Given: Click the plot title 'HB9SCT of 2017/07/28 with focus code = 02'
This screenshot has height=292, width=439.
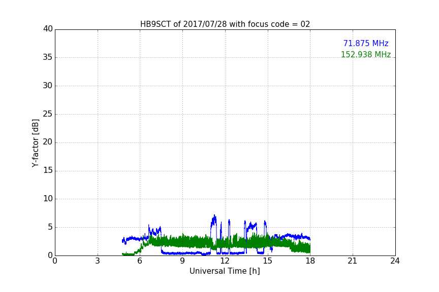Looking at the screenshot, I should [x=225, y=24].
